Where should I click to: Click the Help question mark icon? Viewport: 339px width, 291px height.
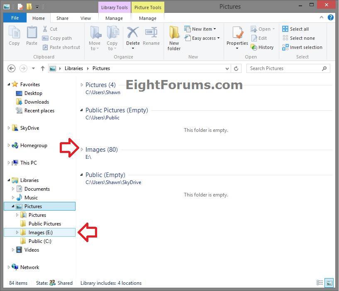point(330,18)
